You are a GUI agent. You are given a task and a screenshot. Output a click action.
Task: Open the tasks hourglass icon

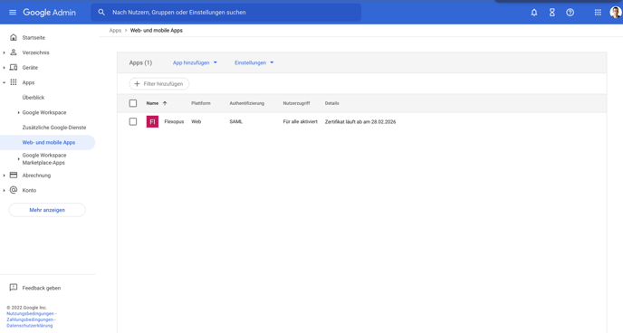click(551, 13)
